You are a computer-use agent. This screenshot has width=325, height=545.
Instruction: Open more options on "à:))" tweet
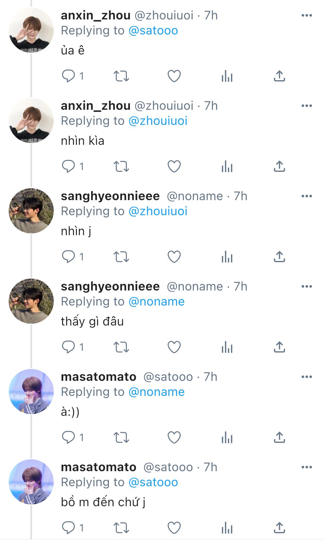tap(307, 377)
